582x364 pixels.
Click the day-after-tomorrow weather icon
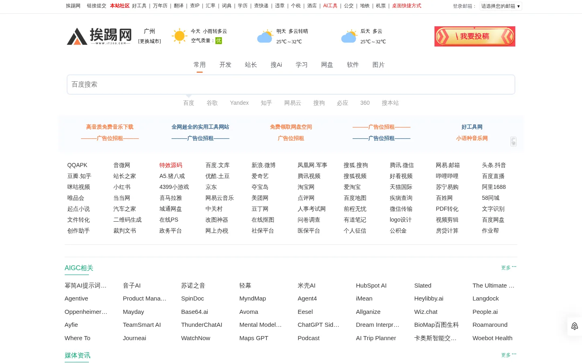click(349, 36)
